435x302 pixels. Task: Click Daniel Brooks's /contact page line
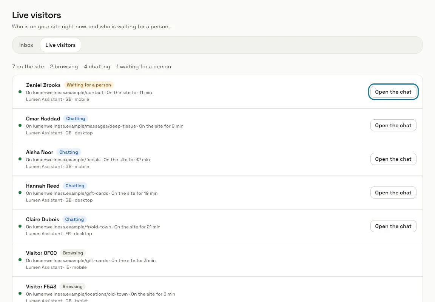(x=89, y=92)
